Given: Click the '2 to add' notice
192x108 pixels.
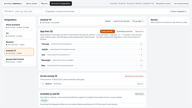Looking at the screenshot, I should pyautogui.click(x=26, y=27).
